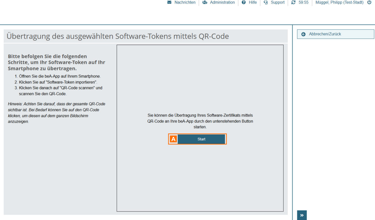Click the left arrow icon in Abbrechen/Zurück
The width and height of the screenshot is (375, 220).
coord(303,34)
